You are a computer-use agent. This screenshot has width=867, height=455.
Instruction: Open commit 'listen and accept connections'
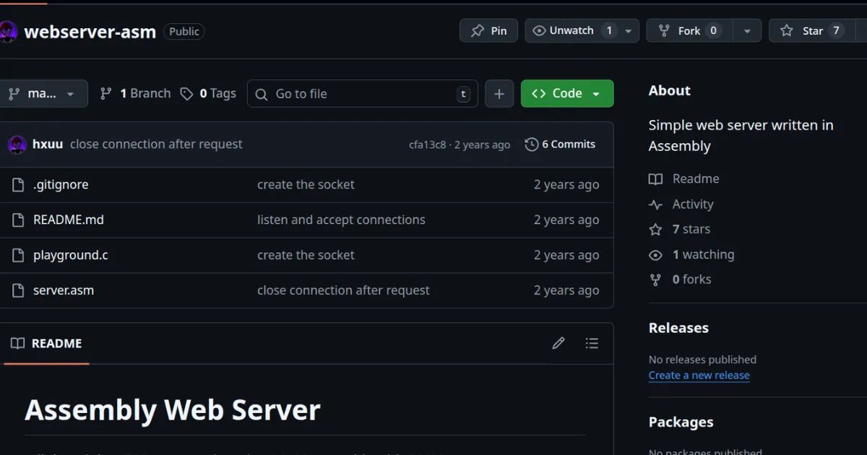341,220
